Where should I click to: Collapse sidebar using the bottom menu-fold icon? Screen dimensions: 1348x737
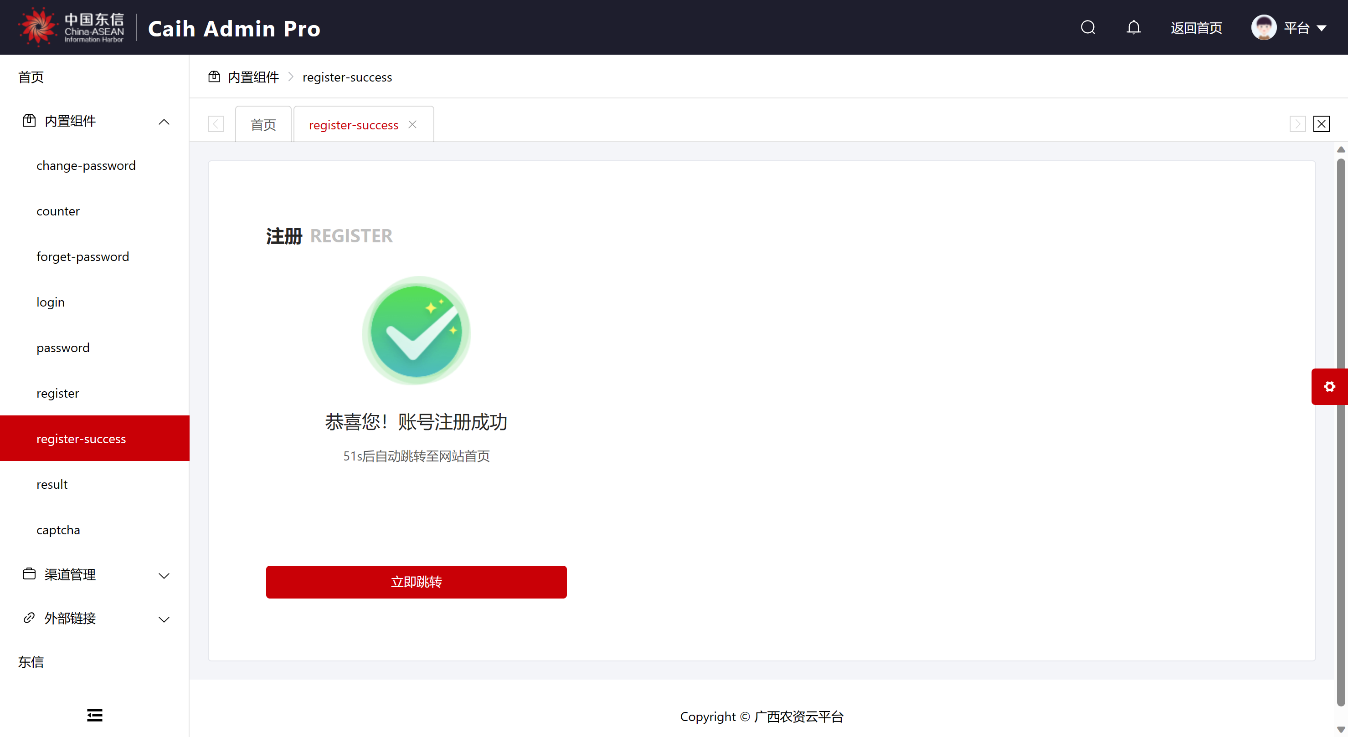click(x=95, y=715)
